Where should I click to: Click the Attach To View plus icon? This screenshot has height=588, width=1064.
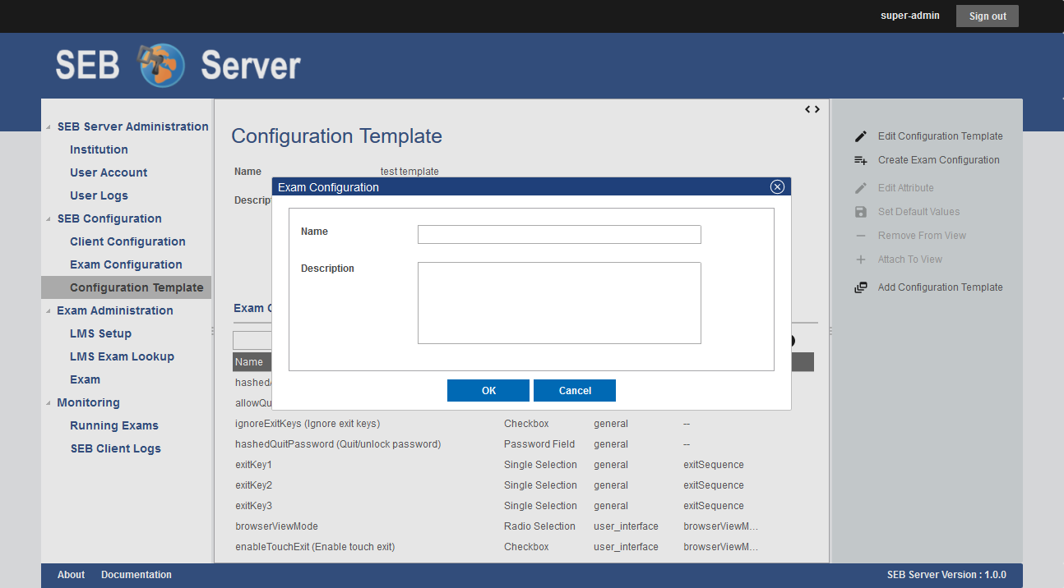tap(861, 260)
